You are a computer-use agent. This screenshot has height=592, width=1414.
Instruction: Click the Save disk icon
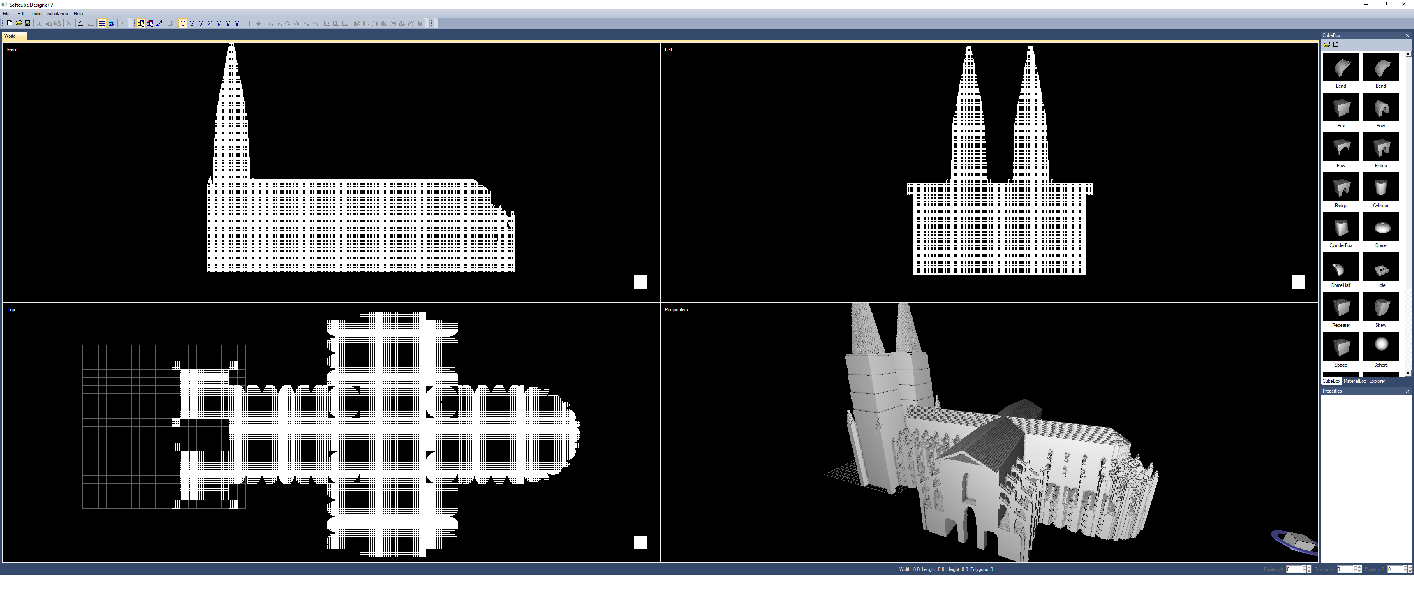(28, 23)
